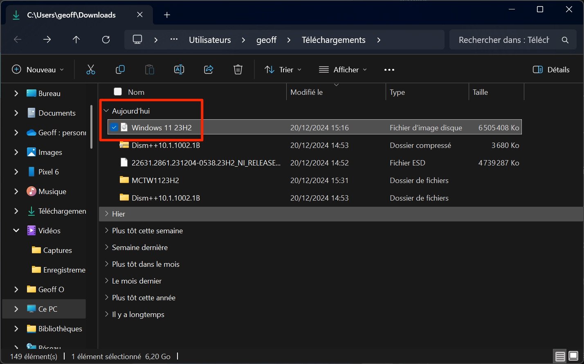Toggle the select-all checkbox next to Nom
Image resolution: width=584 pixels, height=364 pixels.
118,92
